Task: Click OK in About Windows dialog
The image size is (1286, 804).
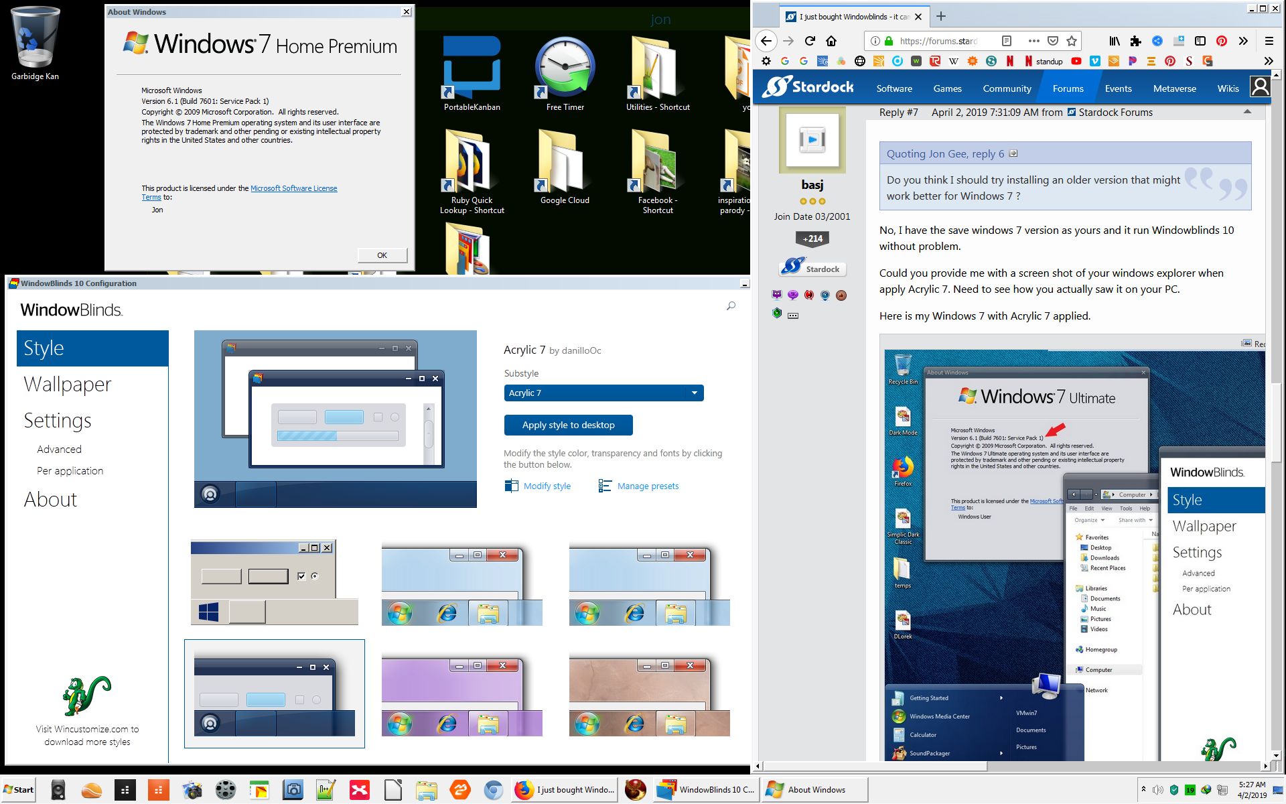Action: coord(382,255)
